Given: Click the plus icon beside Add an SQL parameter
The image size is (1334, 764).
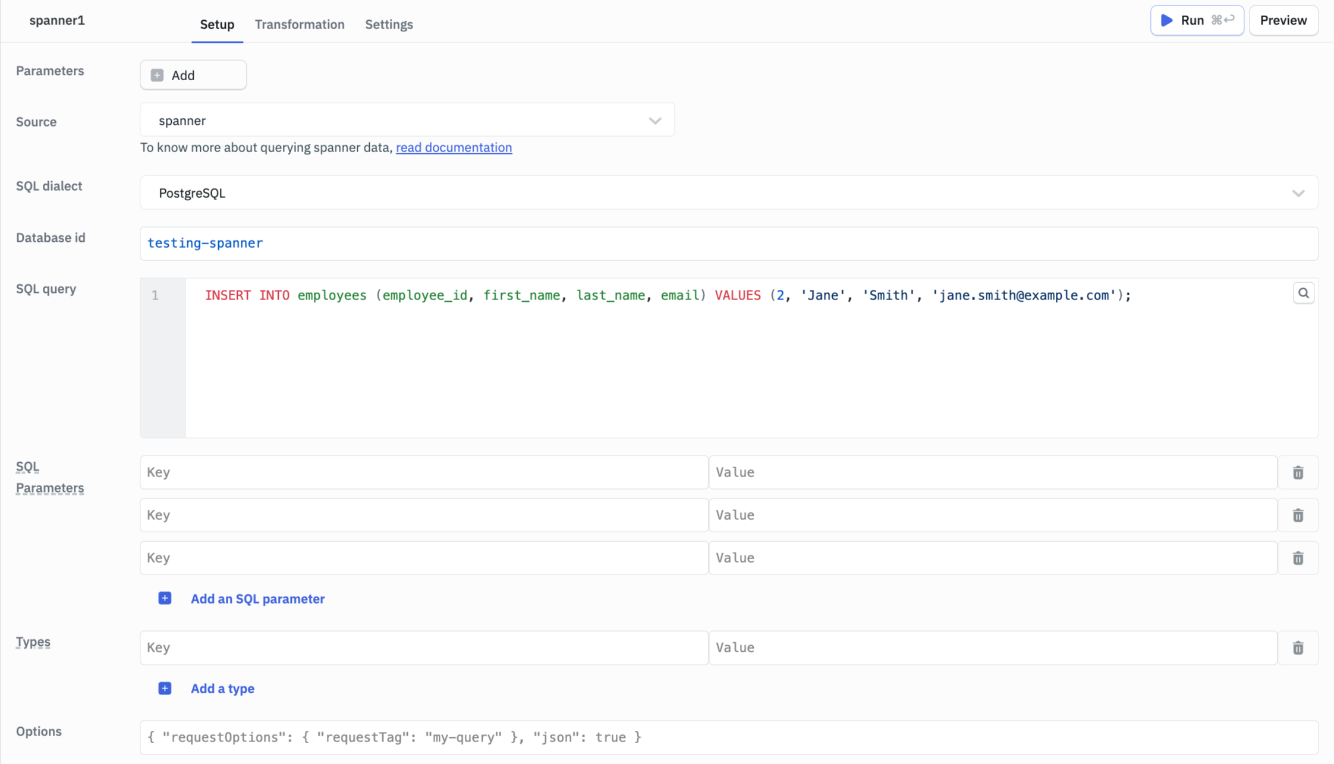Looking at the screenshot, I should (165, 598).
